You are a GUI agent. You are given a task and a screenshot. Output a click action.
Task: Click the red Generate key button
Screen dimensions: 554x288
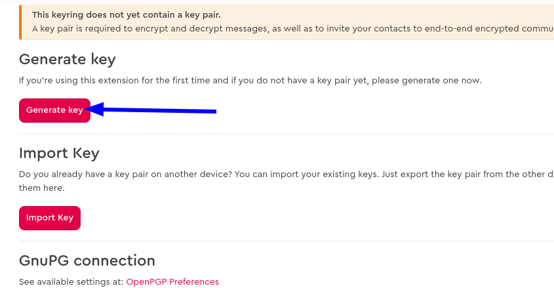pyautogui.click(x=55, y=111)
